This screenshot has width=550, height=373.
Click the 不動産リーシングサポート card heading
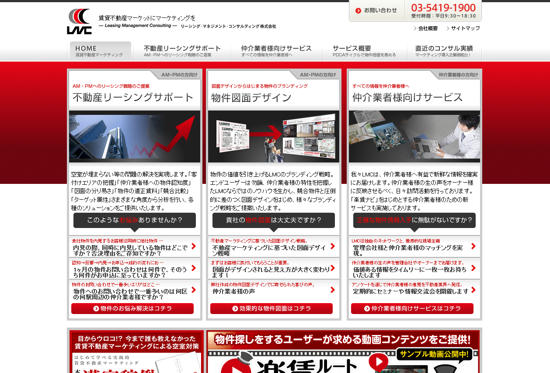click(x=133, y=97)
